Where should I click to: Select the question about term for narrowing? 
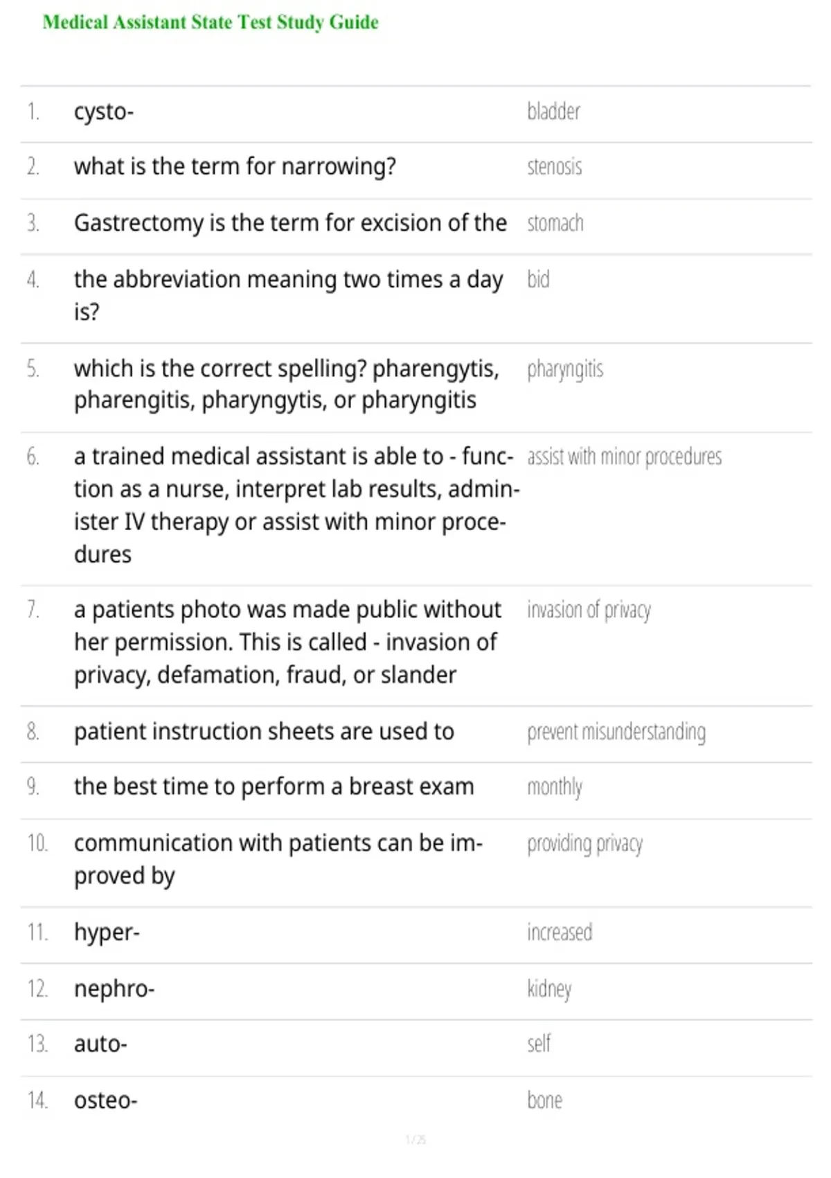(x=235, y=167)
